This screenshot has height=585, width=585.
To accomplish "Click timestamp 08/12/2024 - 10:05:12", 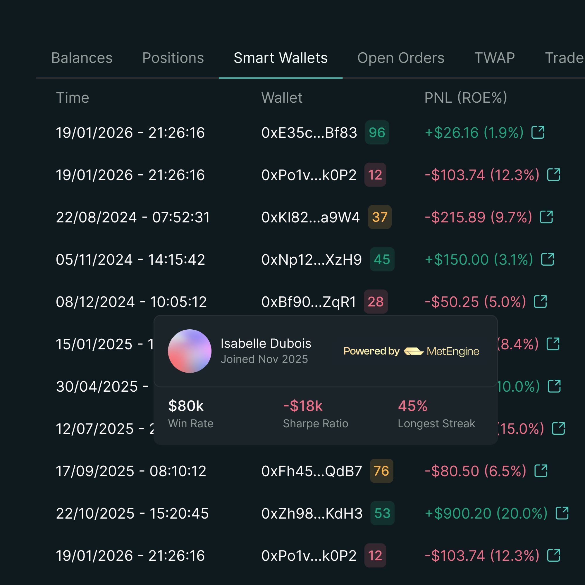I will (x=131, y=302).
